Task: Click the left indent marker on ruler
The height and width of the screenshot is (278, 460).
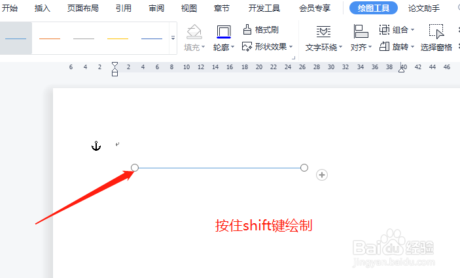Action: click(x=115, y=69)
